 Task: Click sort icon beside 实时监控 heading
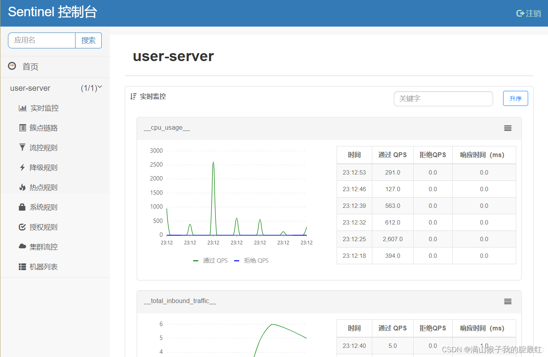133,96
